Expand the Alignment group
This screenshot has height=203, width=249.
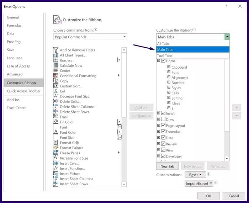(169, 77)
